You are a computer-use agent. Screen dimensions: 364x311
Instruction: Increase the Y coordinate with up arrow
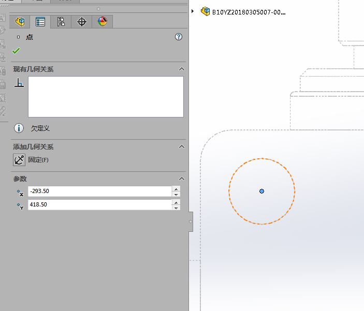pos(177,202)
